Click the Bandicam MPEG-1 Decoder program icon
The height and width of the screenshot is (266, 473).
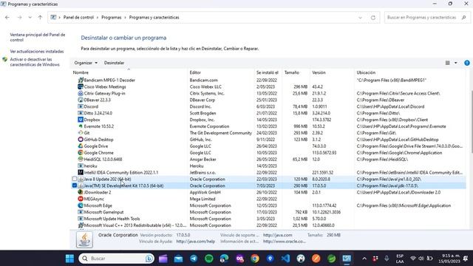click(81, 81)
